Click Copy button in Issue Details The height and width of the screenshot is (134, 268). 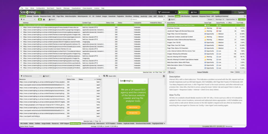point(171,72)
